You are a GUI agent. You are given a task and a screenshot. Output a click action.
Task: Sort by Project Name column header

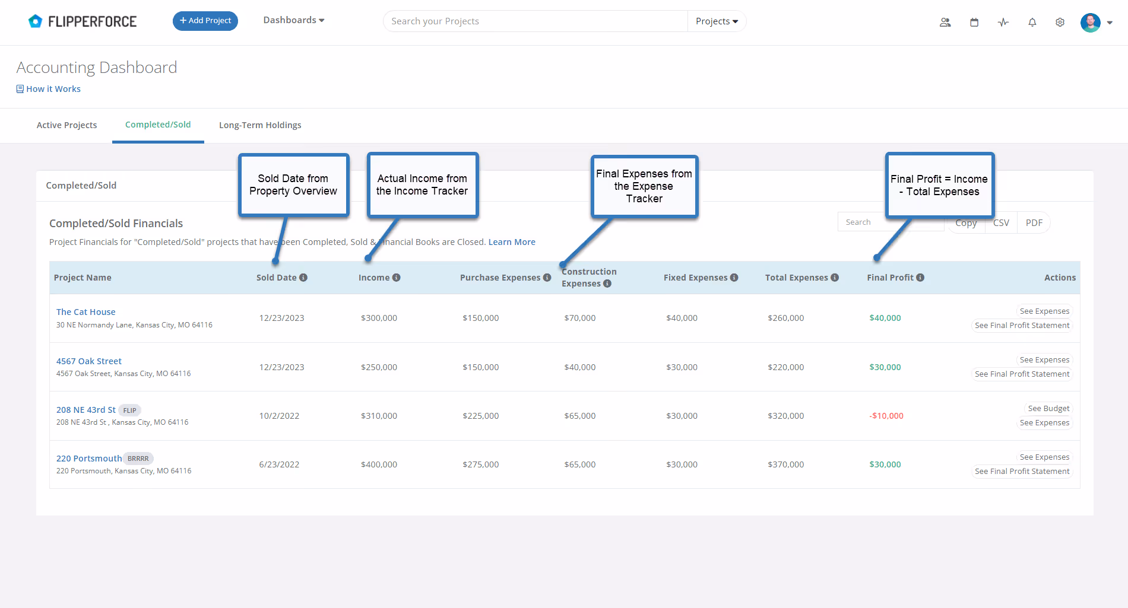(x=83, y=278)
